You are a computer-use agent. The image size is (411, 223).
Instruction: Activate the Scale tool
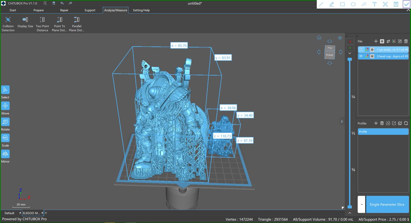[5, 138]
